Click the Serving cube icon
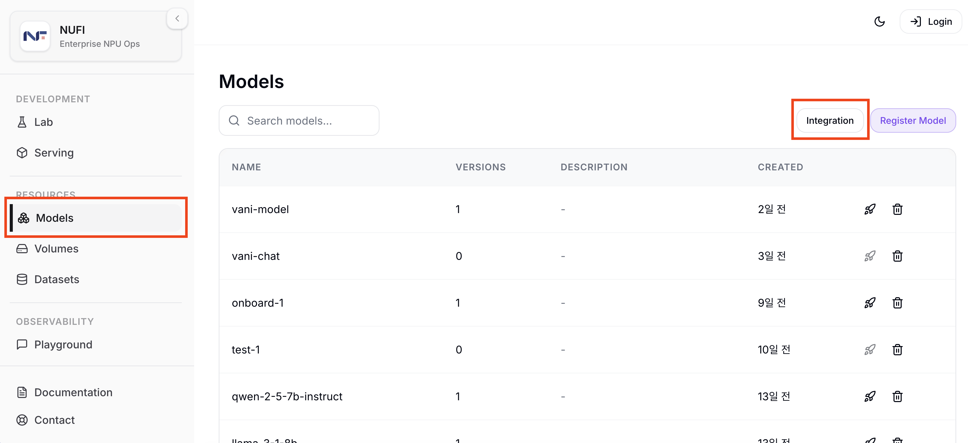The width and height of the screenshot is (968, 443). pos(22,153)
